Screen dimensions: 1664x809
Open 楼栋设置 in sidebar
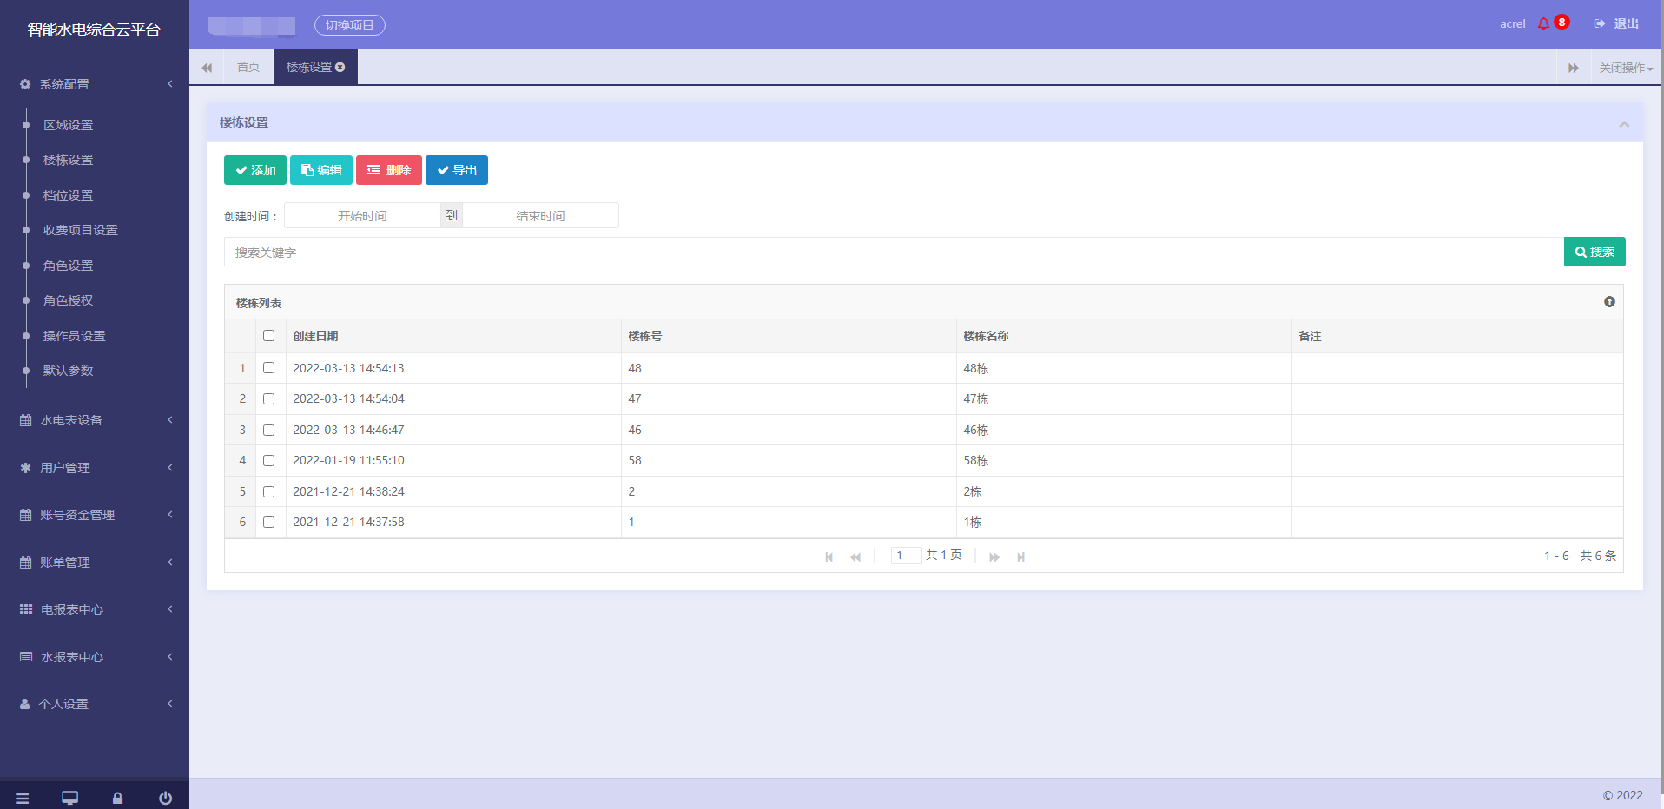tap(69, 160)
